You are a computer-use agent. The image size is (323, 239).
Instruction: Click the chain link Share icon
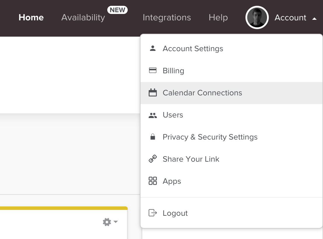coord(152,159)
